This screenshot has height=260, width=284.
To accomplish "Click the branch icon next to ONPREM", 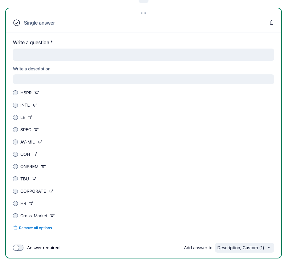I will coord(43,166).
